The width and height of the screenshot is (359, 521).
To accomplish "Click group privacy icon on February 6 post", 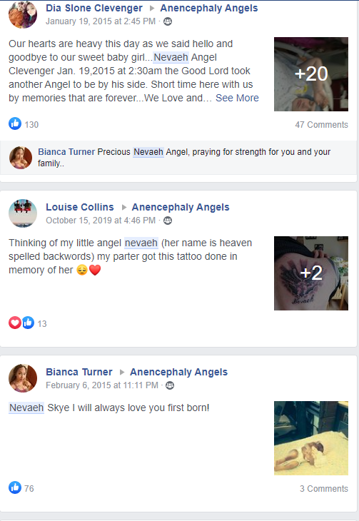I will pyautogui.click(x=170, y=385).
